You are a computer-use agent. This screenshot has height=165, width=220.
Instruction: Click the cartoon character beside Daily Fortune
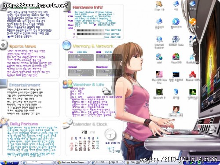click(4, 122)
